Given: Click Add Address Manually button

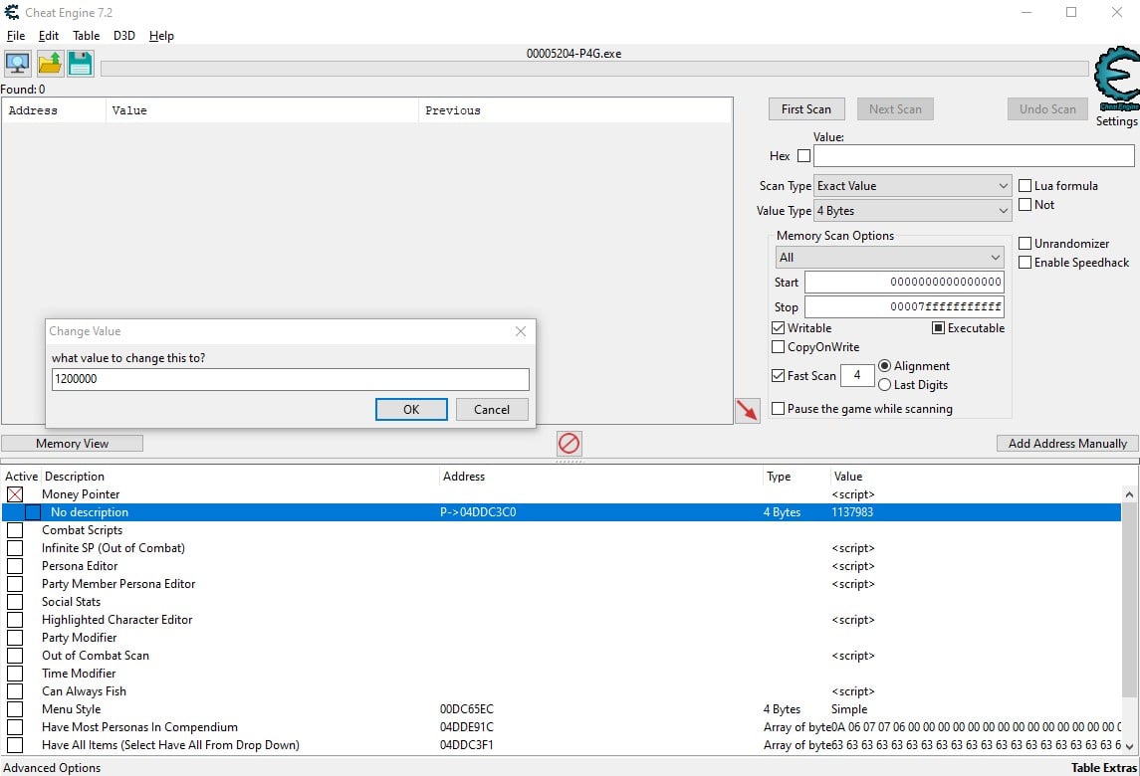Looking at the screenshot, I should 1067,444.
